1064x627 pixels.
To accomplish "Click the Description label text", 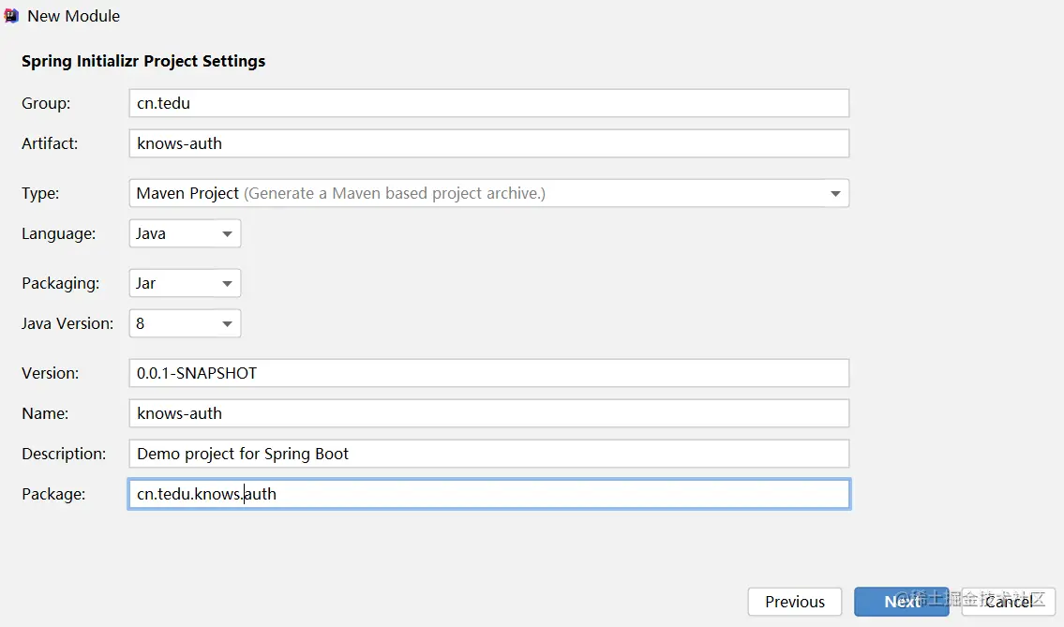I will pos(64,454).
